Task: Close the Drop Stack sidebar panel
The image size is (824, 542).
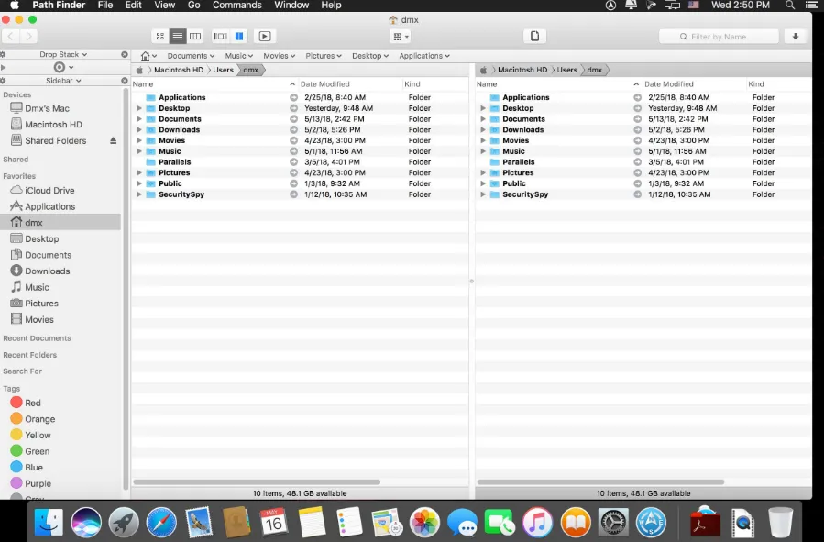Action: click(x=125, y=54)
